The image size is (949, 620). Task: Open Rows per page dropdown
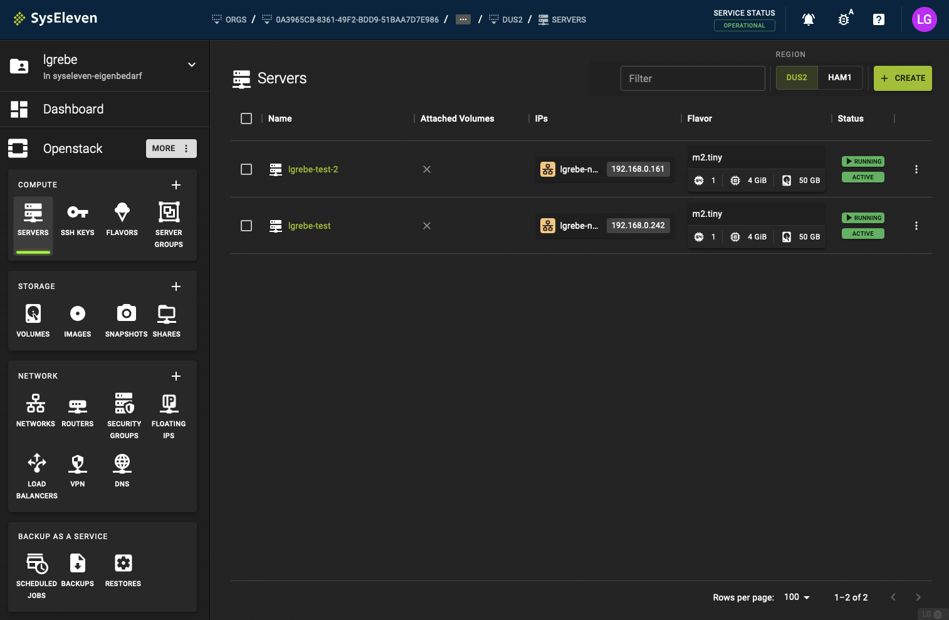tap(797, 597)
